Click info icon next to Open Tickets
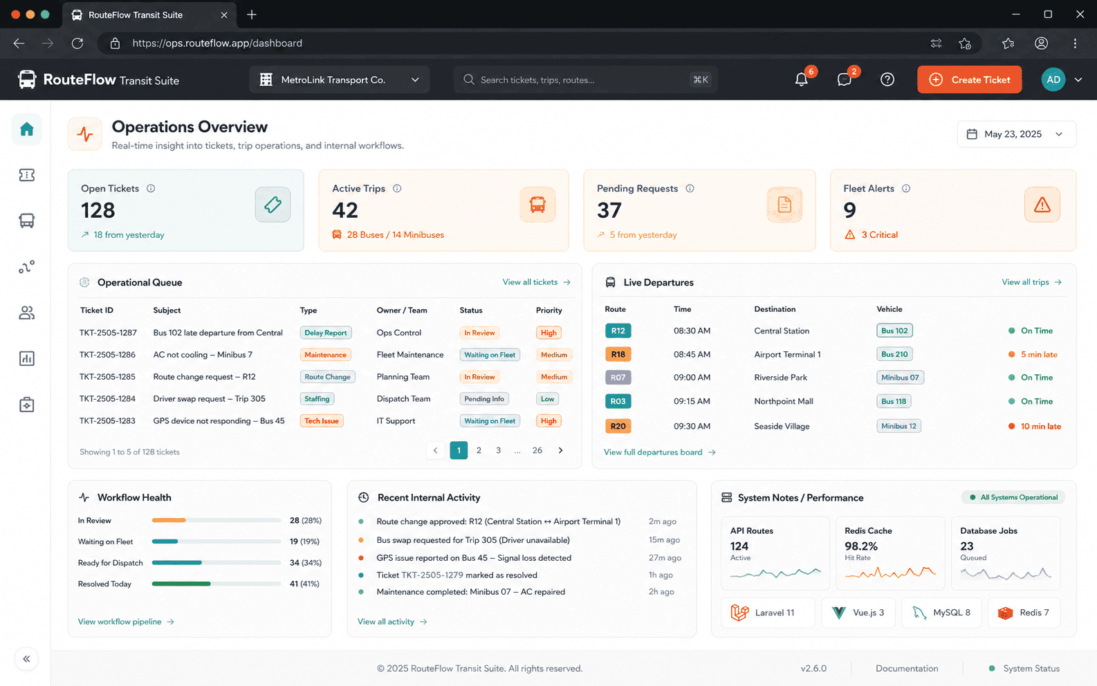This screenshot has width=1097, height=686. (x=151, y=188)
